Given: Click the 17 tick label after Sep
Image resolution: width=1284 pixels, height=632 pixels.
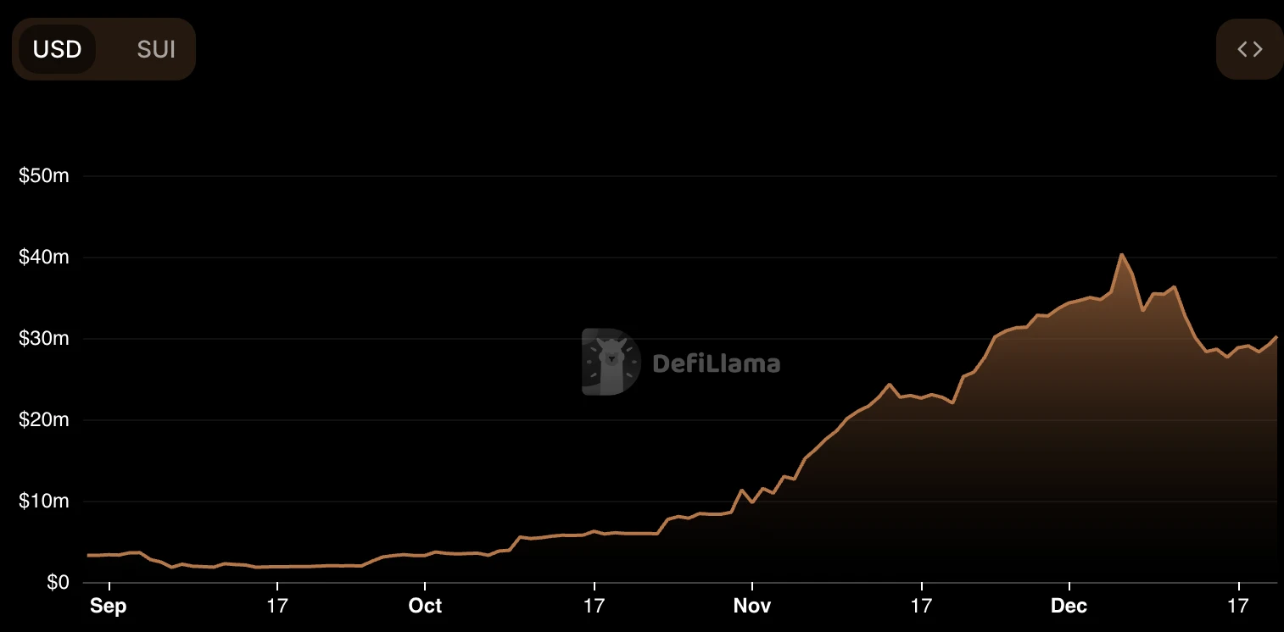Looking at the screenshot, I should point(277,606).
